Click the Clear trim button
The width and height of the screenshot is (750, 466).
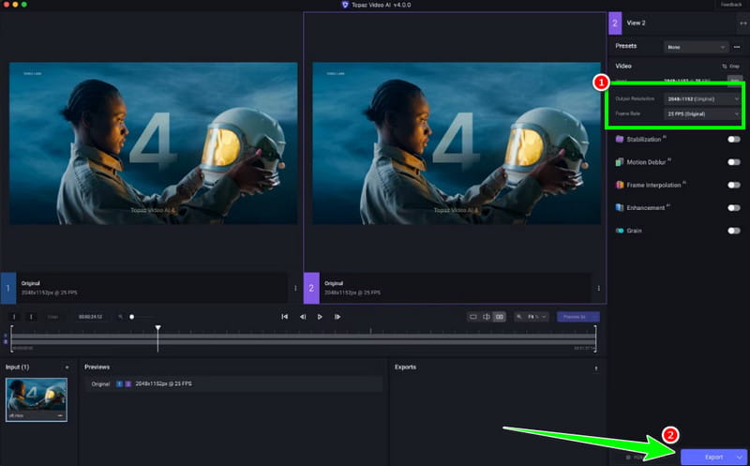click(53, 317)
